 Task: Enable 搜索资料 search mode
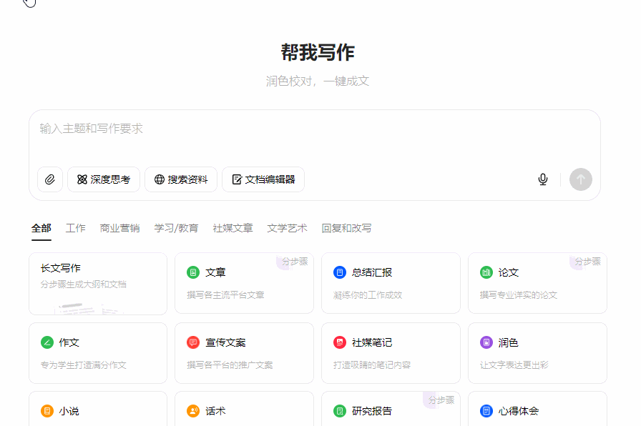click(x=180, y=179)
